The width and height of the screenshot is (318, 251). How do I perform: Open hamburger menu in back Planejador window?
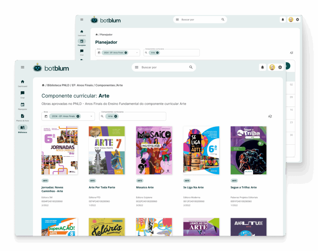coord(82,20)
